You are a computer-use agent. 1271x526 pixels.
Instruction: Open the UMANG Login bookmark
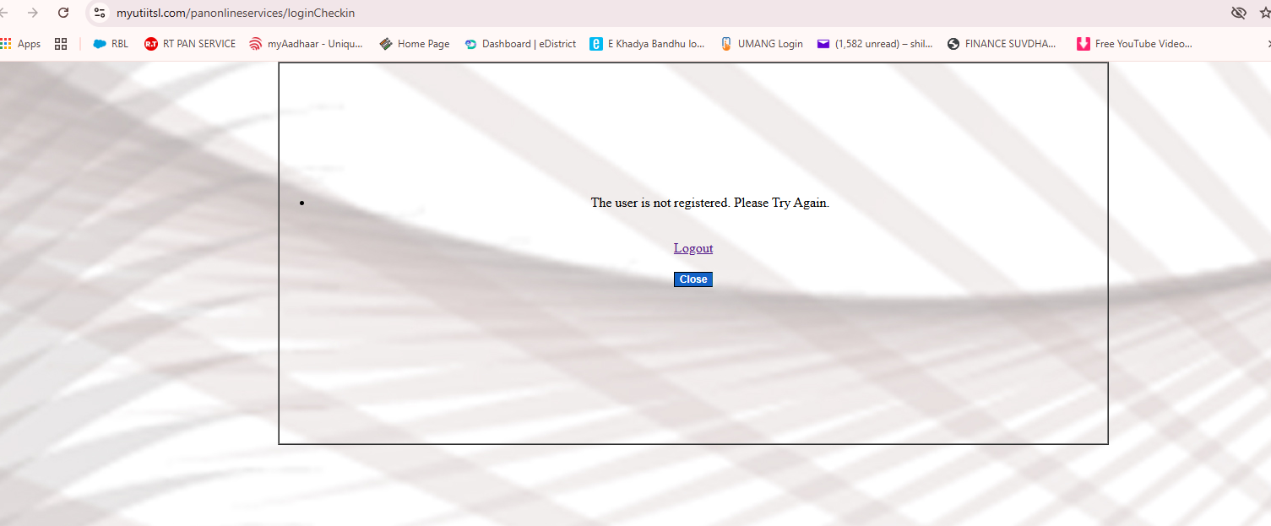tap(761, 44)
